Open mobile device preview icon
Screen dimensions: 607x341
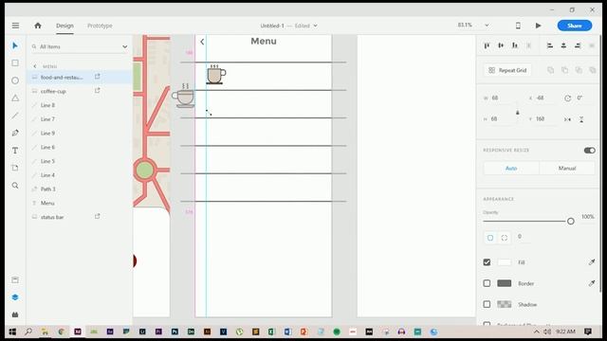[518, 26]
